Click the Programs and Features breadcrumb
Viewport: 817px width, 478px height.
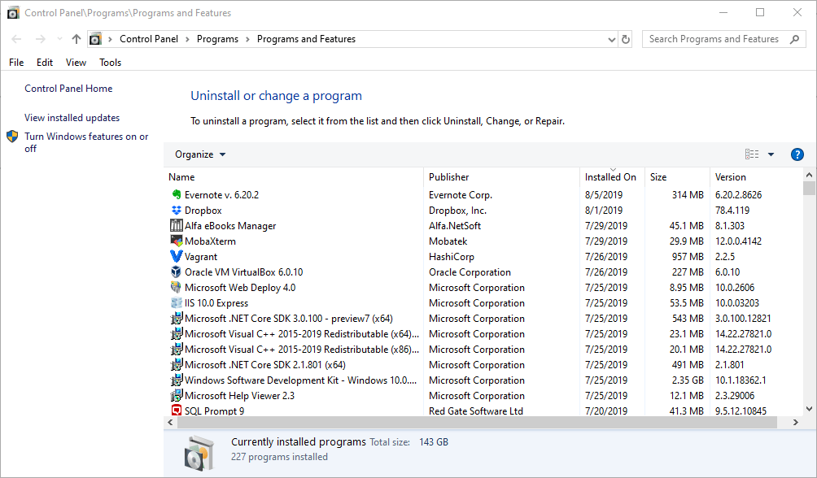[306, 39]
